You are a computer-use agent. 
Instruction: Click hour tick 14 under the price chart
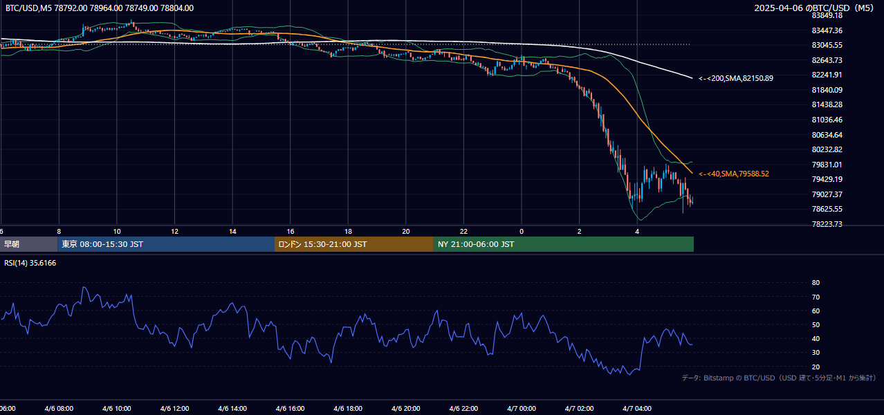(232, 231)
